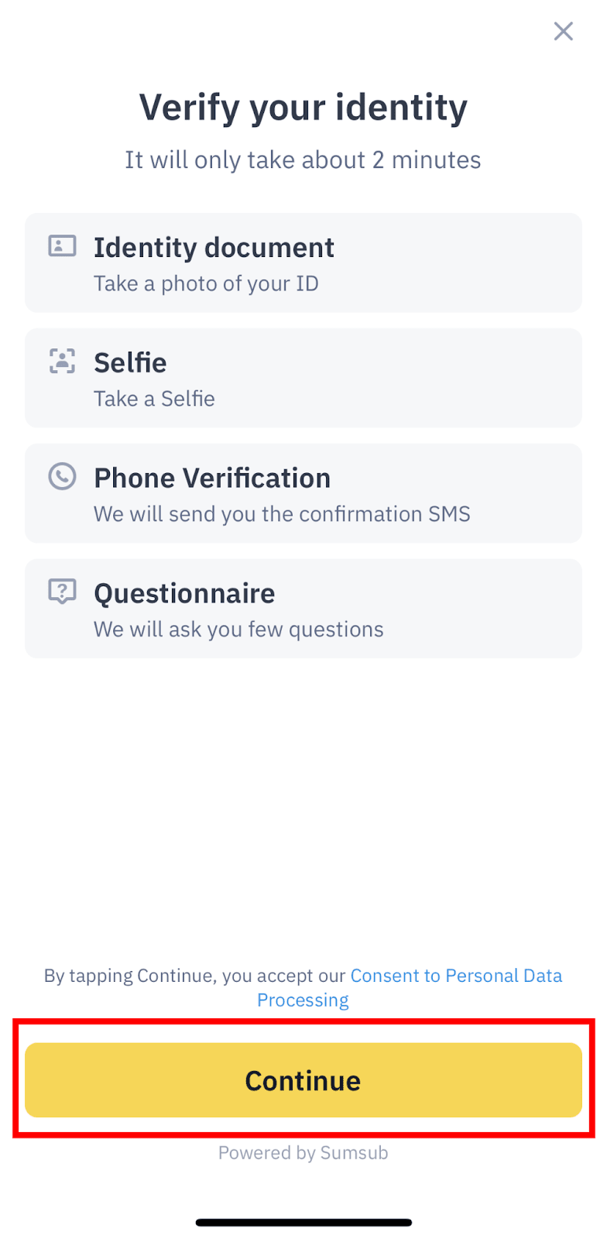Tap the yellow Continue button
The width and height of the screenshot is (607, 1239).
coord(303,1080)
